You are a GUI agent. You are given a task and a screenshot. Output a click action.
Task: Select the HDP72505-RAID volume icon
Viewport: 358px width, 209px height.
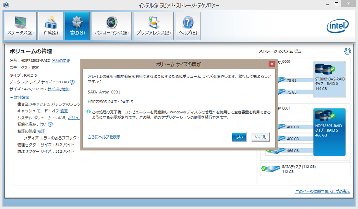[x=329, y=132]
